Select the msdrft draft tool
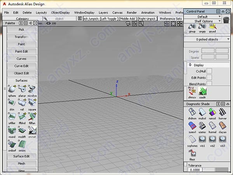Image resolution: width=233 pixels, height=175 pixels. coord(22,130)
